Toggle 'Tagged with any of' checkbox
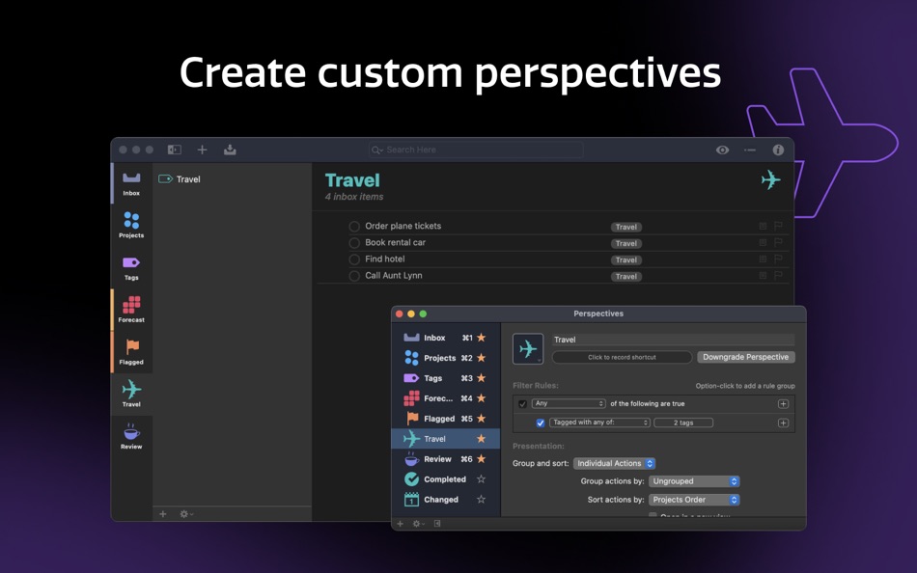This screenshot has width=917, height=573. coord(541,423)
